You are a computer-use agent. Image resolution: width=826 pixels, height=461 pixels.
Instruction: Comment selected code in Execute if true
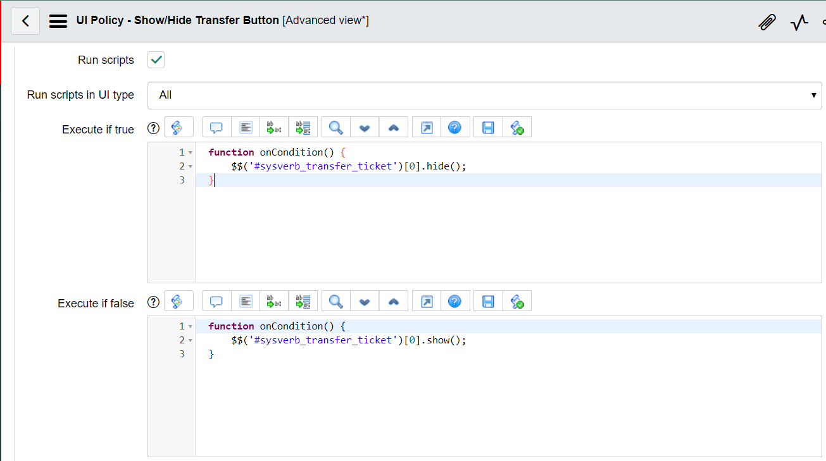click(x=216, y=127)
